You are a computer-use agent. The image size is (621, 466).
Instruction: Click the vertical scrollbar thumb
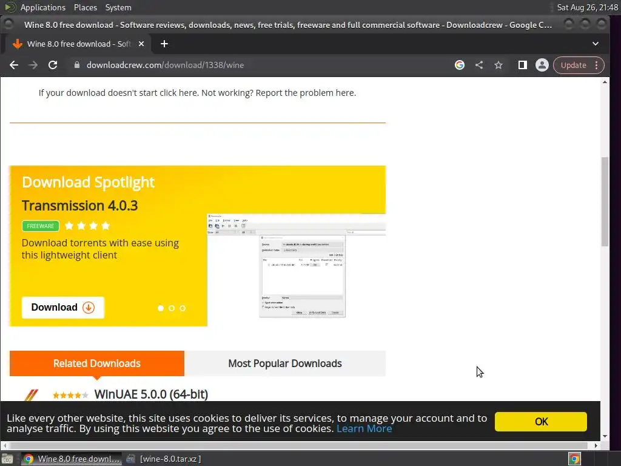coord(605,201)
